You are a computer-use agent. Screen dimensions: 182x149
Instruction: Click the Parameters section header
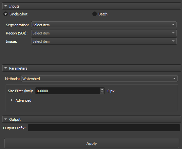pos(92,68)
